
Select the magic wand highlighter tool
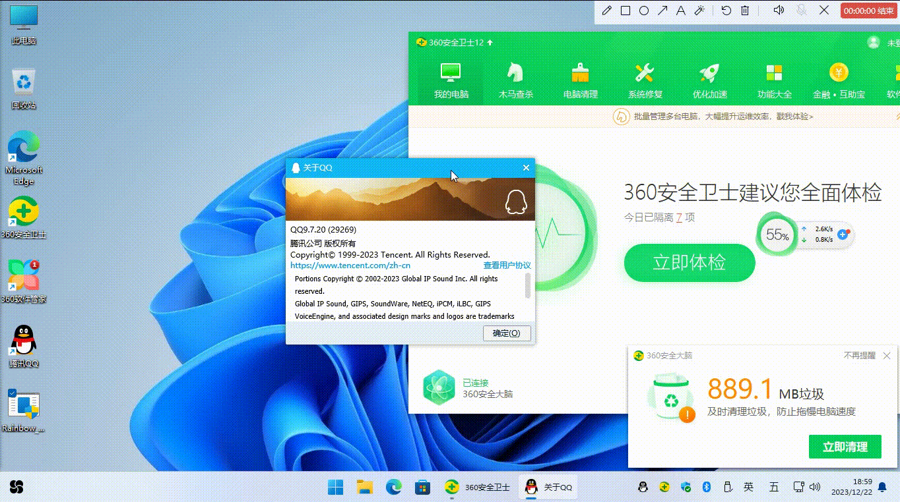(700, 11)
